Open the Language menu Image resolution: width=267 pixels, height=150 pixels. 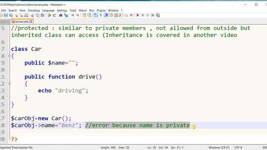coord(48,10)
